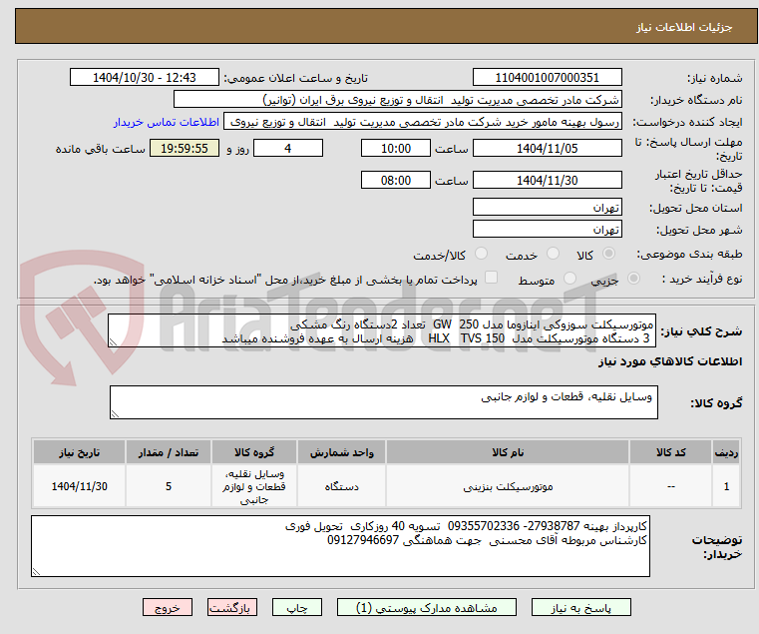Select the متوسط purchase type radio
The height and width of the screenshot is (634, 759).
pos(569,279)
